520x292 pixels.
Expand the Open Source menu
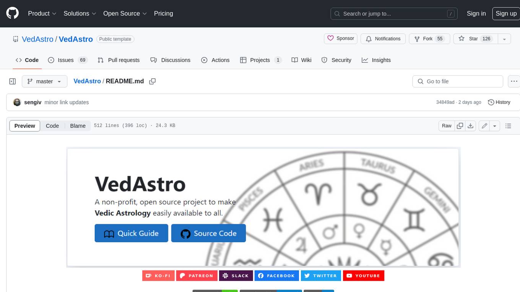point(125,13)
